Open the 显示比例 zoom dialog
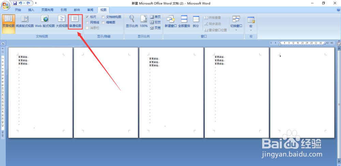The height and width of the screenshot is (166, 341). pos(132,21)
